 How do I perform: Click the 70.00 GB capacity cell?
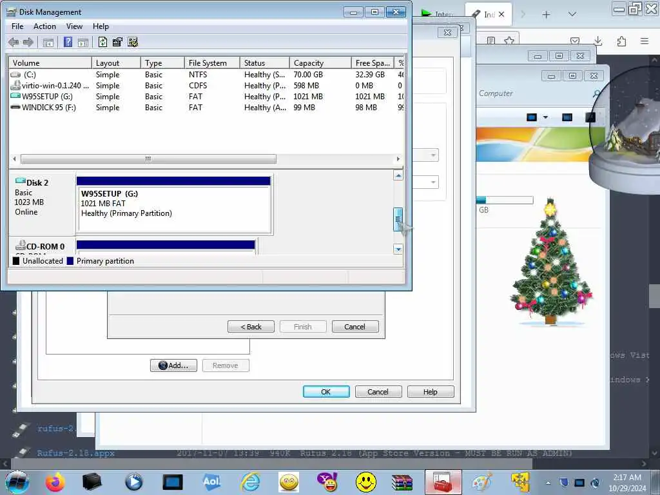(308, 75)
